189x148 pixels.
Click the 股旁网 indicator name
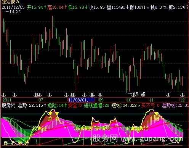[8, 105]
